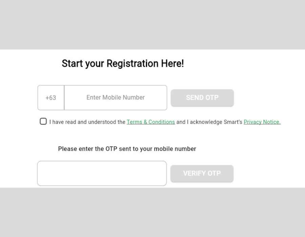Open Smart's Privacy Notice link
305x237 pixels.
(262, 122)
